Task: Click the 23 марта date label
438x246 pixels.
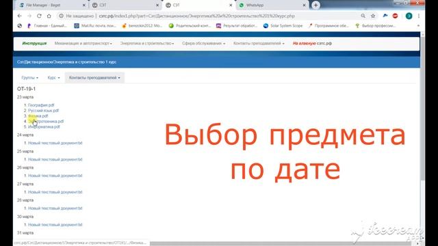Action: coord(25,97)
